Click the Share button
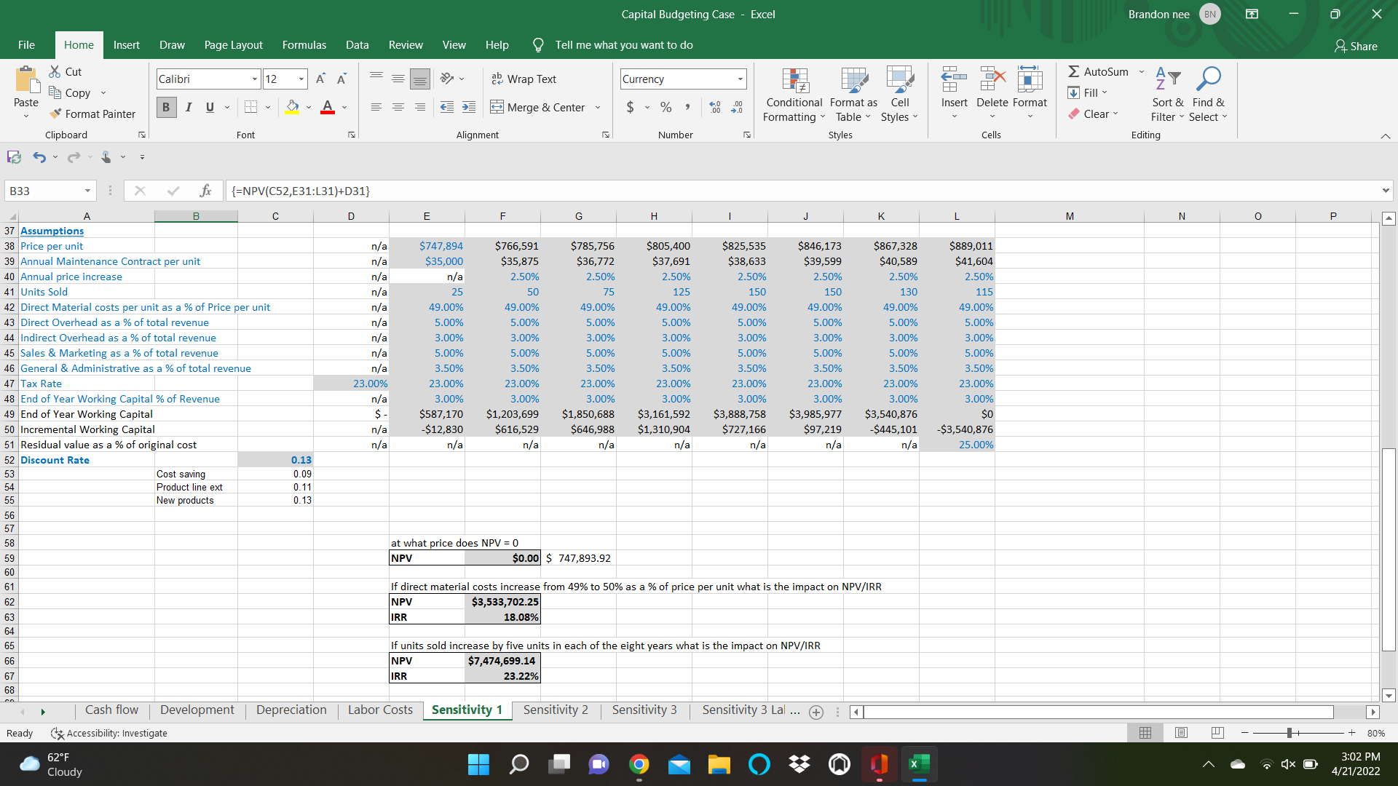The width and height of the screenshot is (1398, 786). (1356, 46)
